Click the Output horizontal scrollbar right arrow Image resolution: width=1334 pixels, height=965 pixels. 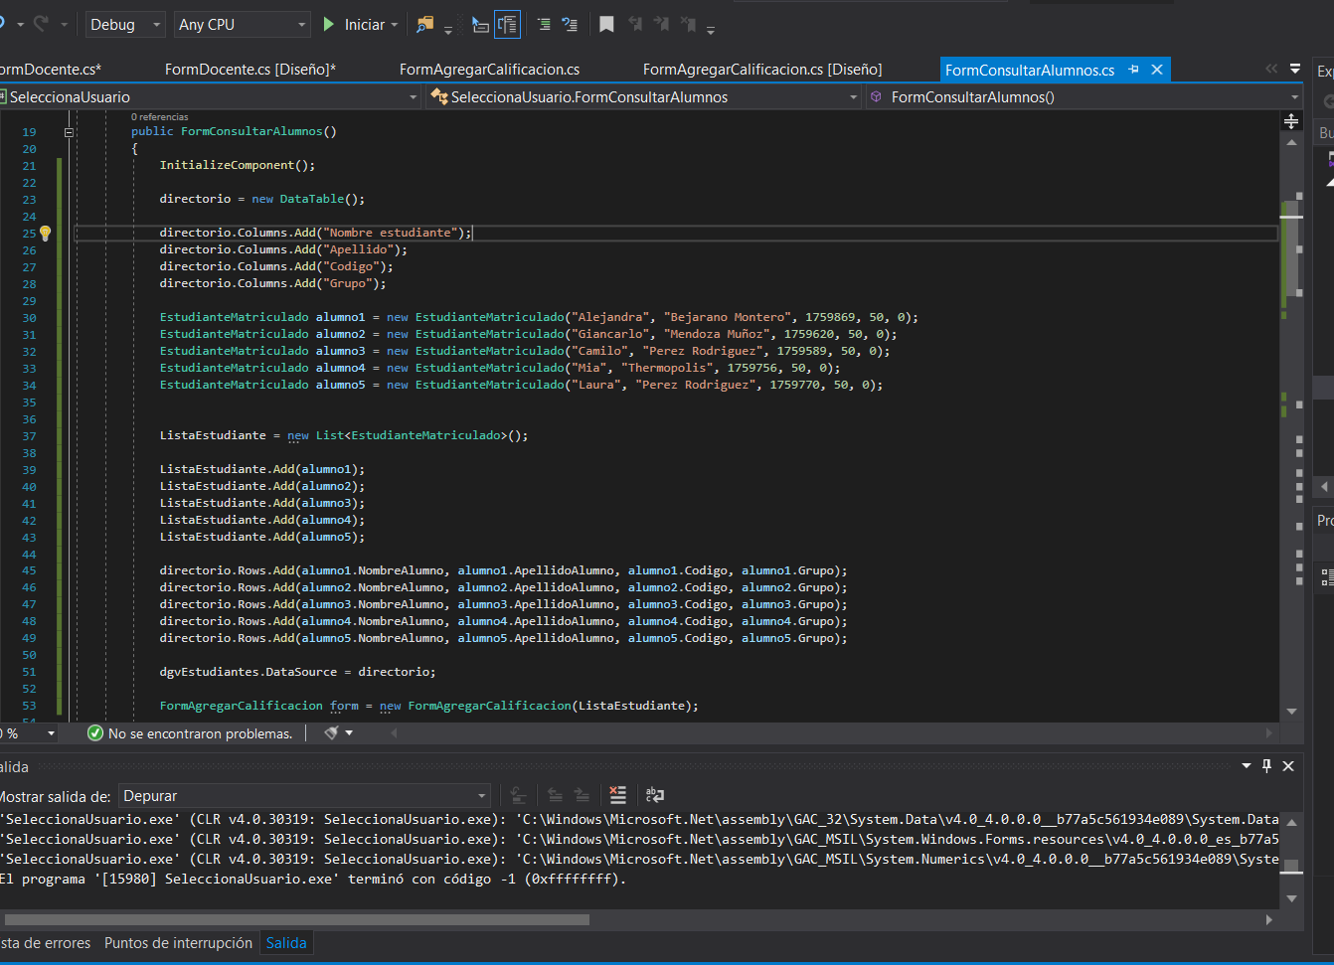(x=1268, y=919)
